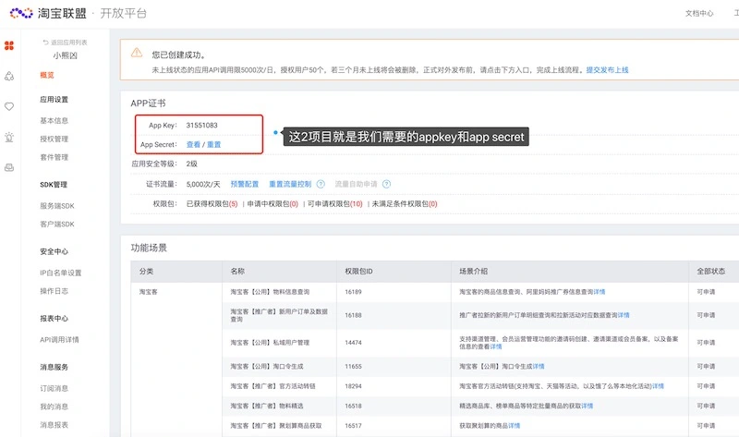
Task: Click app name 小熊凶 in sidebar
Action: click(65, 55)
